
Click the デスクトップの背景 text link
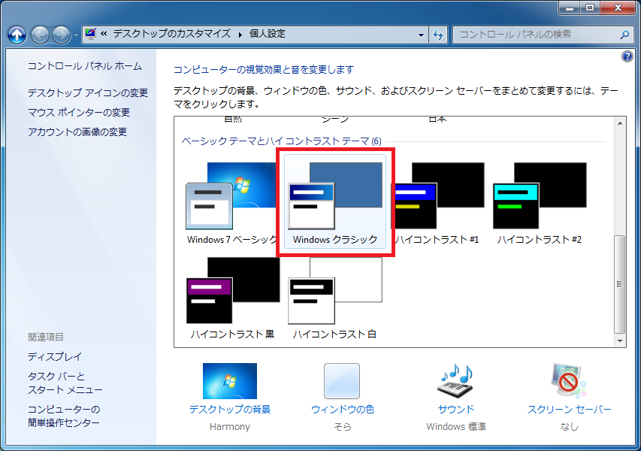[x=230, y=410]
